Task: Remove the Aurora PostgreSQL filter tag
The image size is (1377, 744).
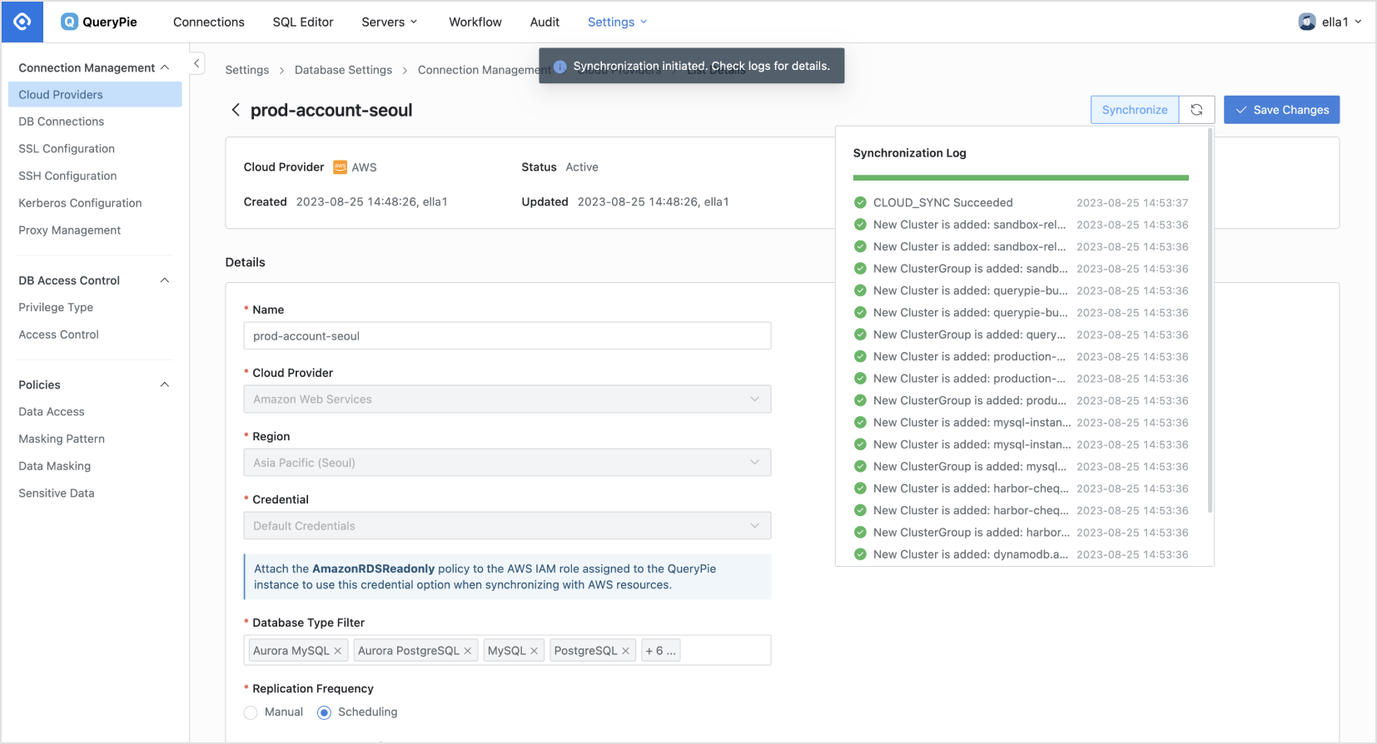Action: pyautogui.click(x=468, y=651)
